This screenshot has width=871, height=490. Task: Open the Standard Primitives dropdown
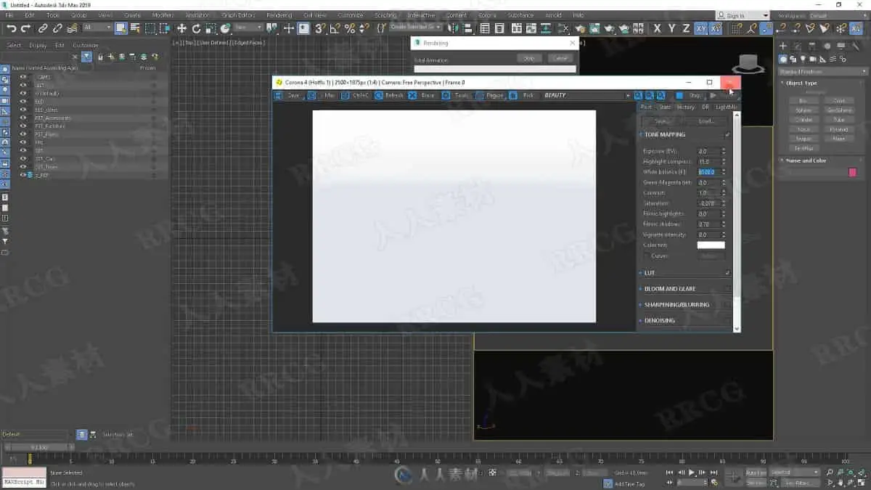[x=823, y=71]
